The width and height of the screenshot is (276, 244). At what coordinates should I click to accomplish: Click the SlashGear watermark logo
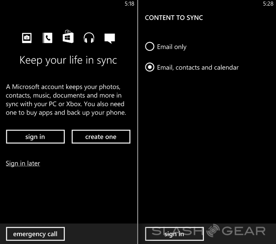pyautogui.click(x=209, y=231)
